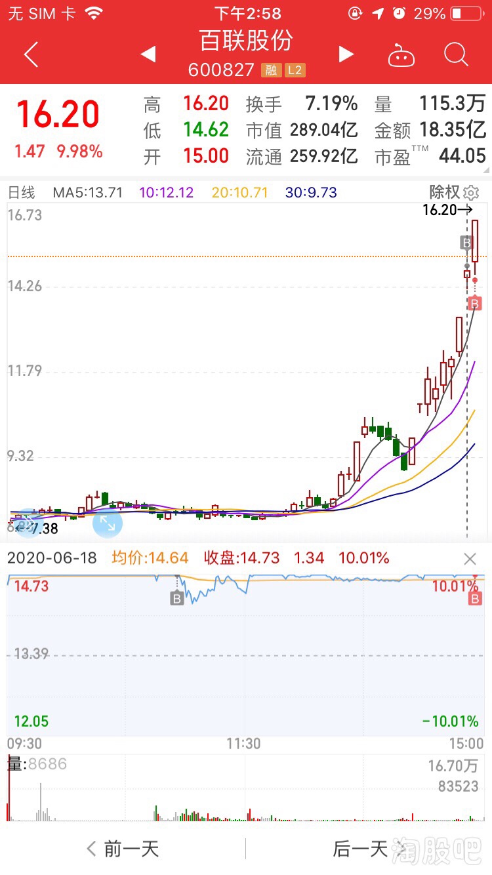The width and height of the screenshot is (492, 875).
Task: Switch to previous stock with left triangle
Action: 148,54
